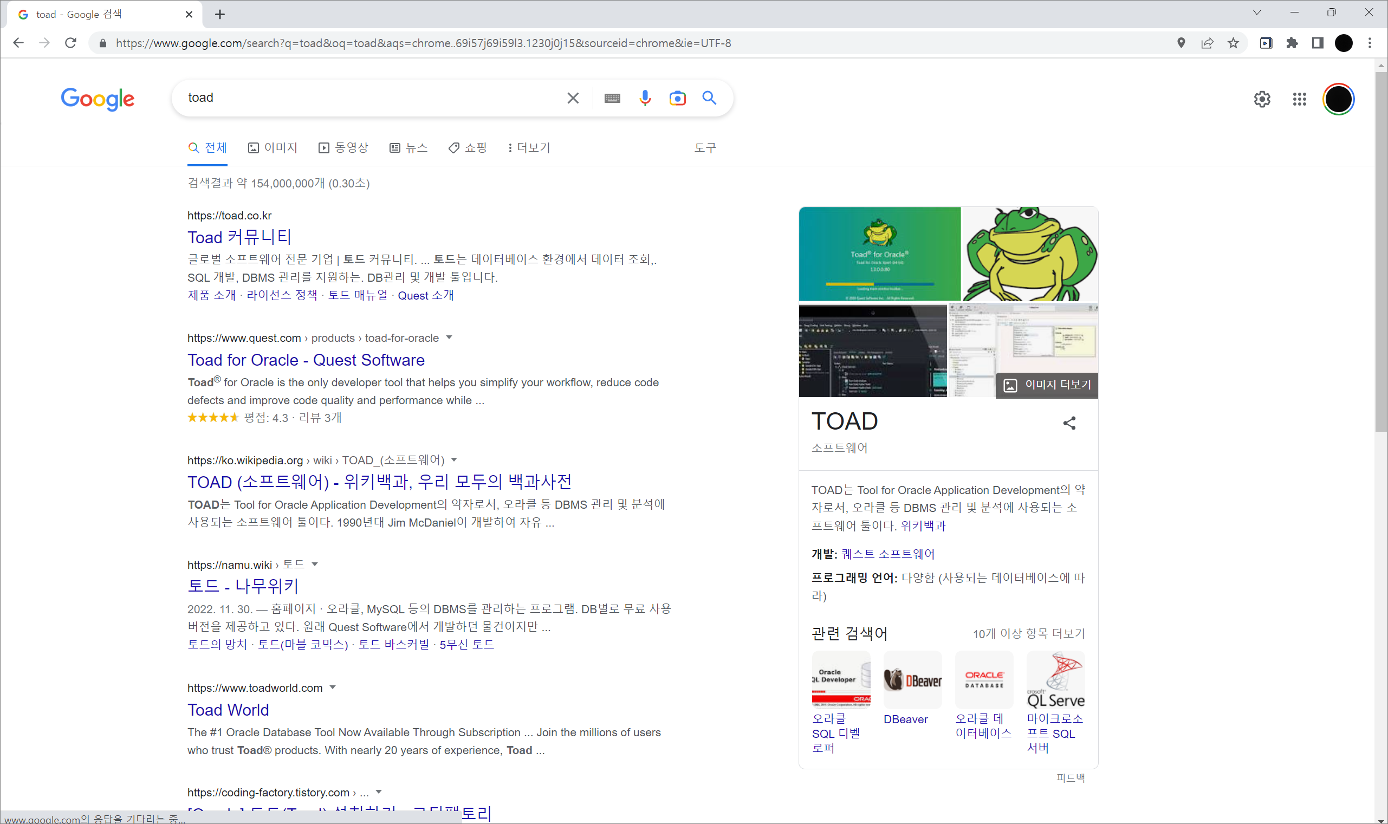Open the 토드 - 나무위키 result
The image size is (1388, 824).
pyautogui.click(x=243, y=586)
